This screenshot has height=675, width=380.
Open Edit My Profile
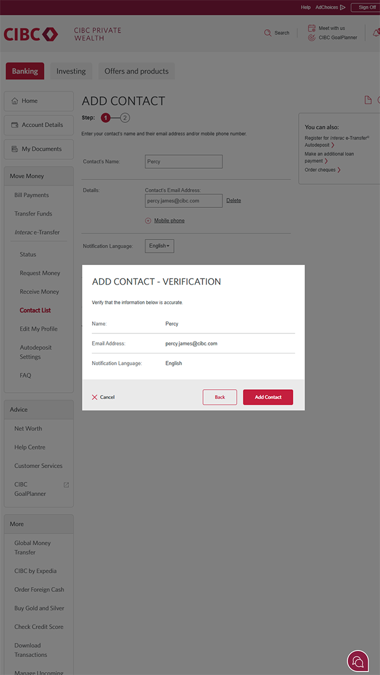point(39,329)
